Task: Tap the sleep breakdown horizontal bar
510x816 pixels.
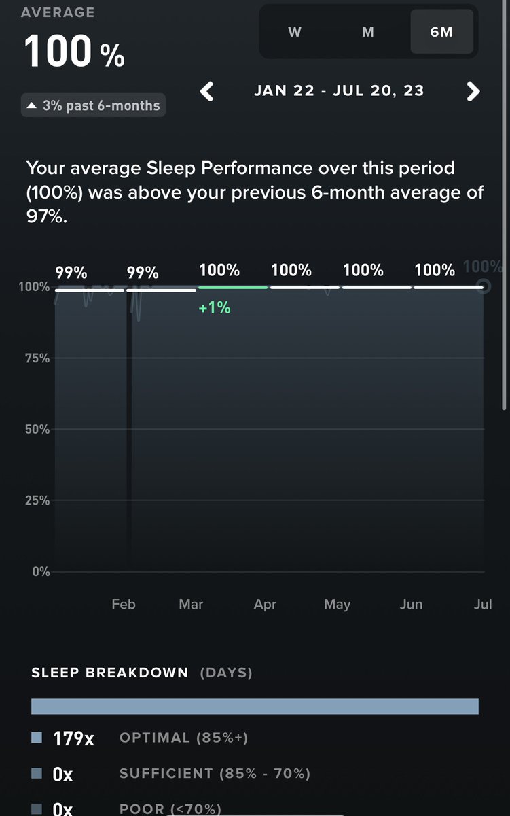Action: click(255, 707)
